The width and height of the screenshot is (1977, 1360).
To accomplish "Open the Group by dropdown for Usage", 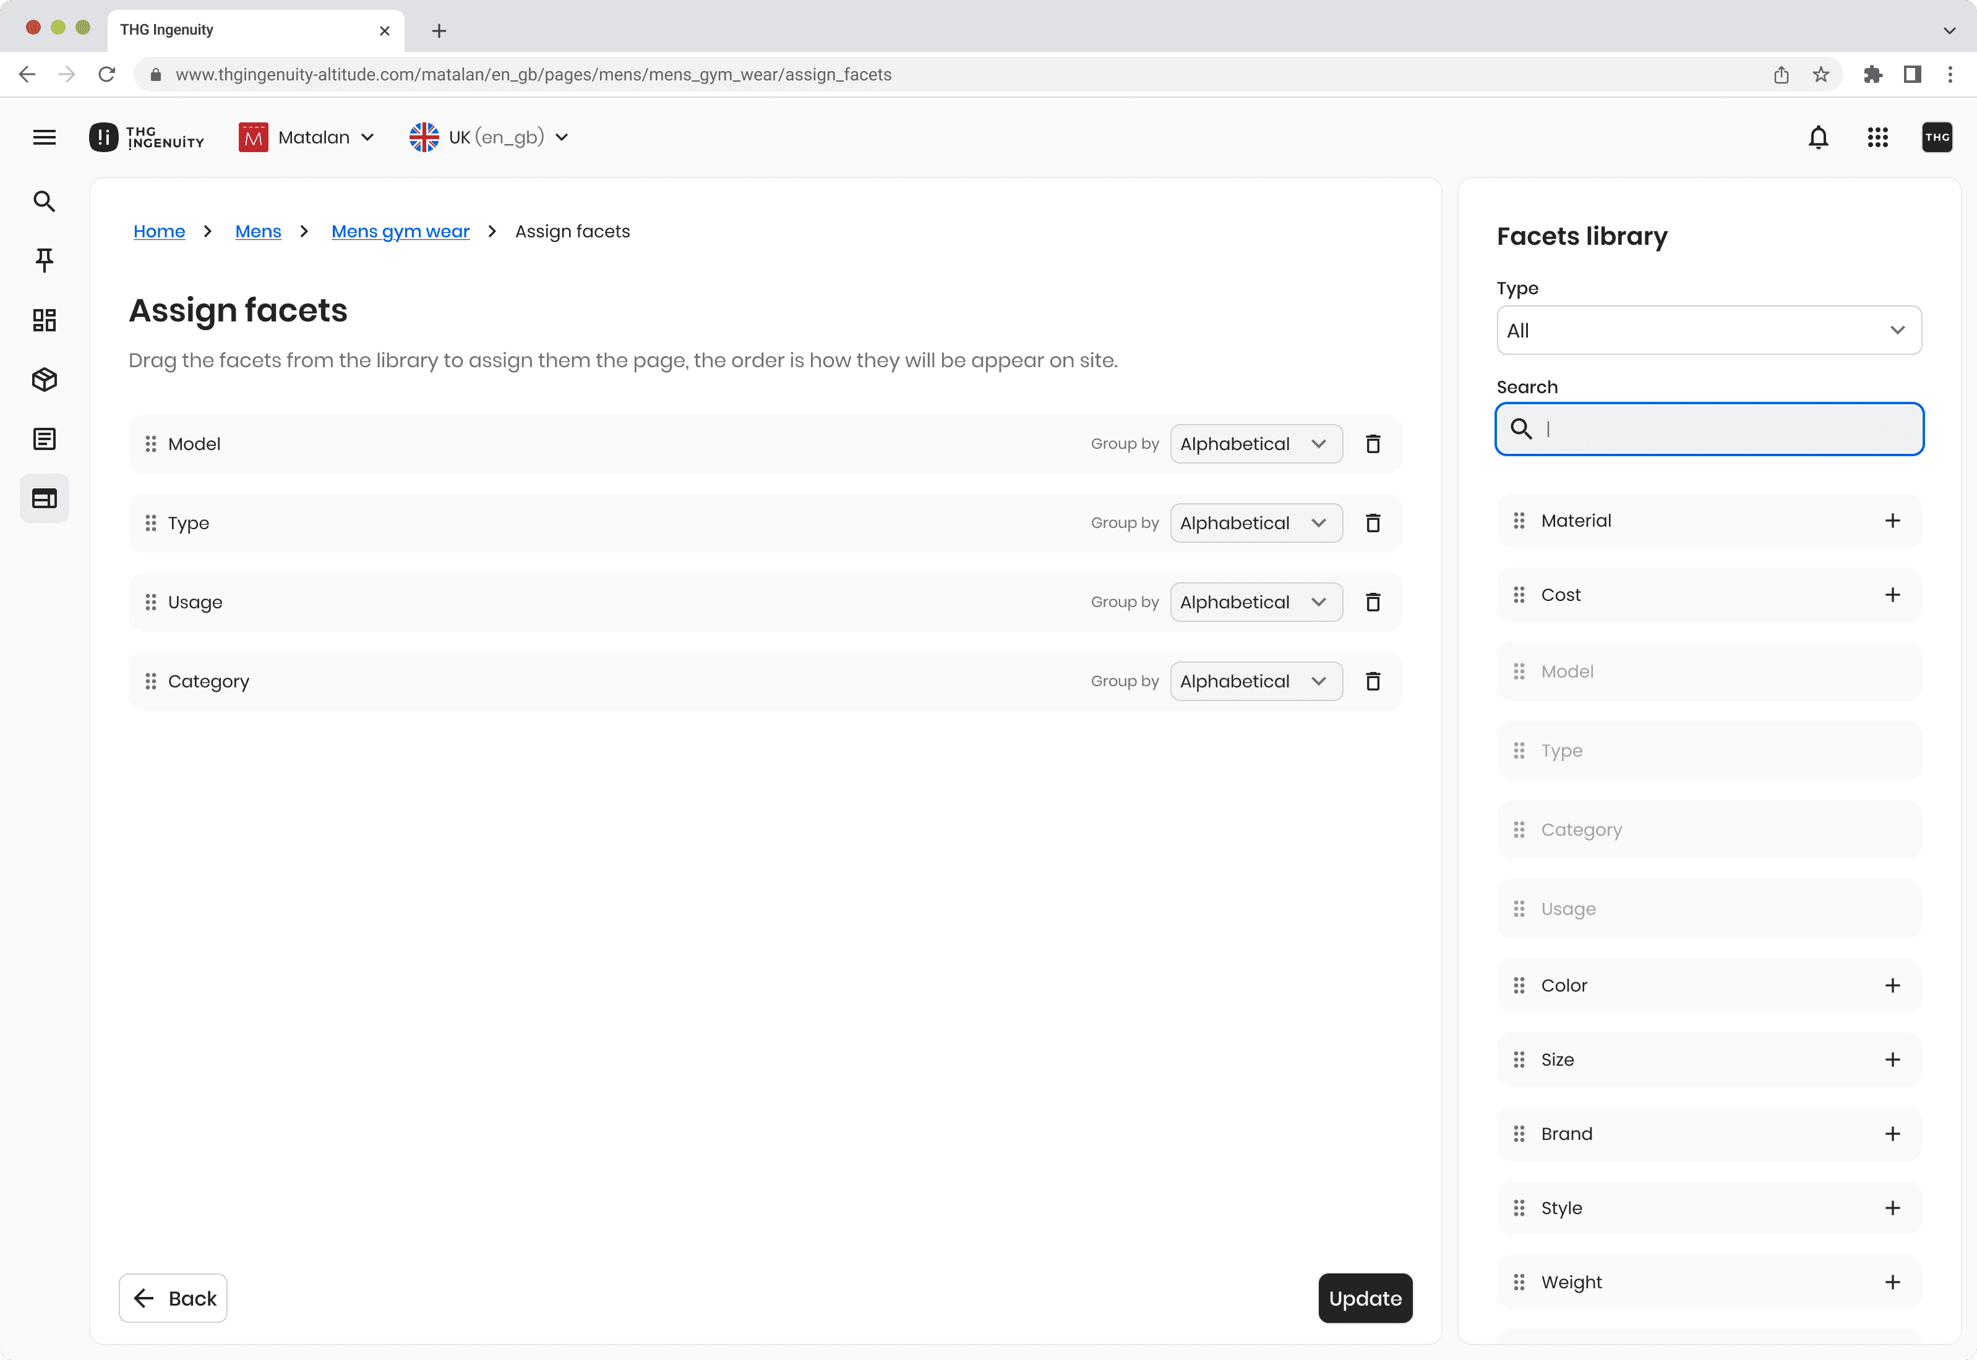I will (x=1256, y=603).
